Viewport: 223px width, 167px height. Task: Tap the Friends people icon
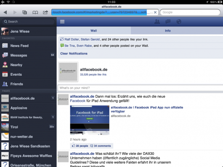tap(5, 84)
